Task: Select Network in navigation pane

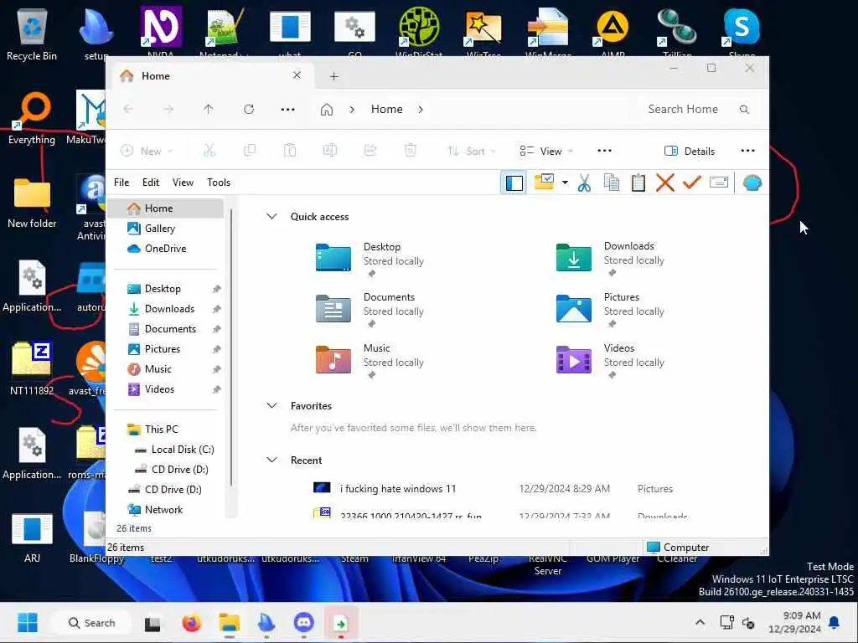Action: pos(165,510)
